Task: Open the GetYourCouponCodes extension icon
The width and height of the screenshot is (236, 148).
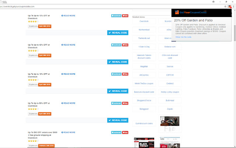Action: [x=230, y=7]
